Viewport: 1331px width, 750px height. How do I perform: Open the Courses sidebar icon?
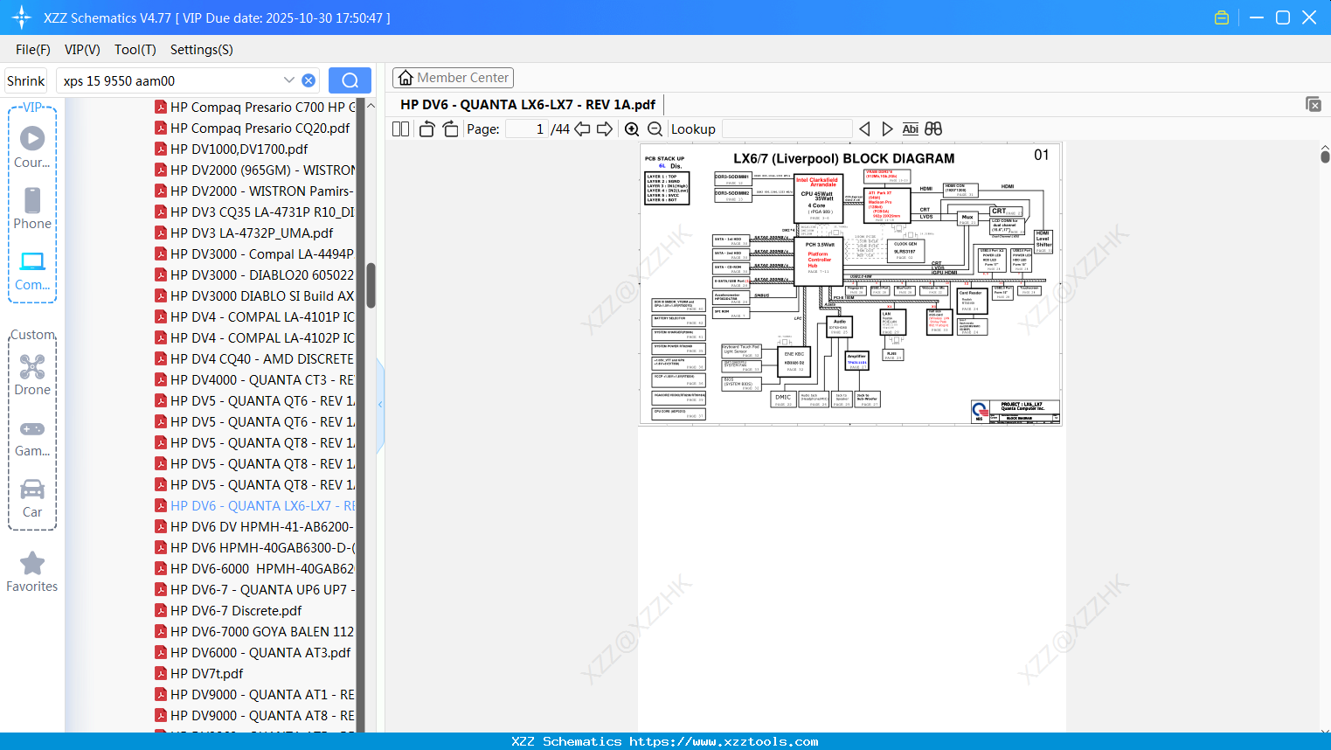pyautogui.click(x=32, y=147)
